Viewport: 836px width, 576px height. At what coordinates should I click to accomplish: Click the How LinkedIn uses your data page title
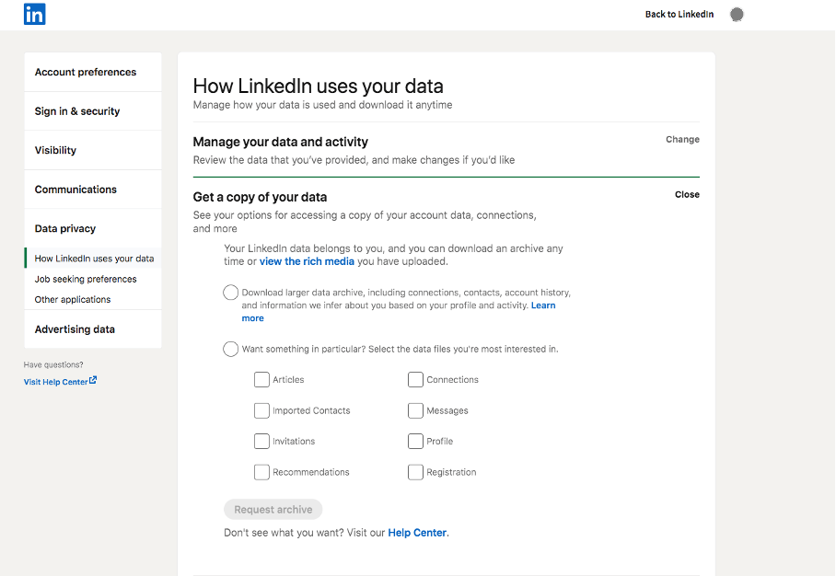(x=319, y=86)
